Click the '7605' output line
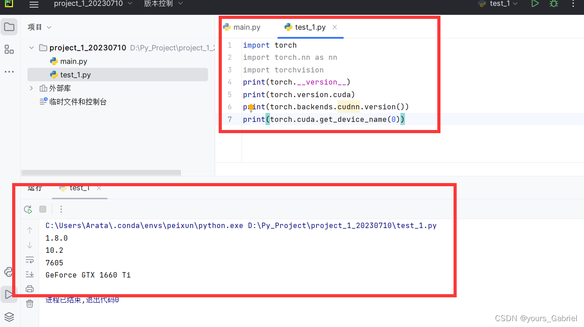 [x=54, y=263]
